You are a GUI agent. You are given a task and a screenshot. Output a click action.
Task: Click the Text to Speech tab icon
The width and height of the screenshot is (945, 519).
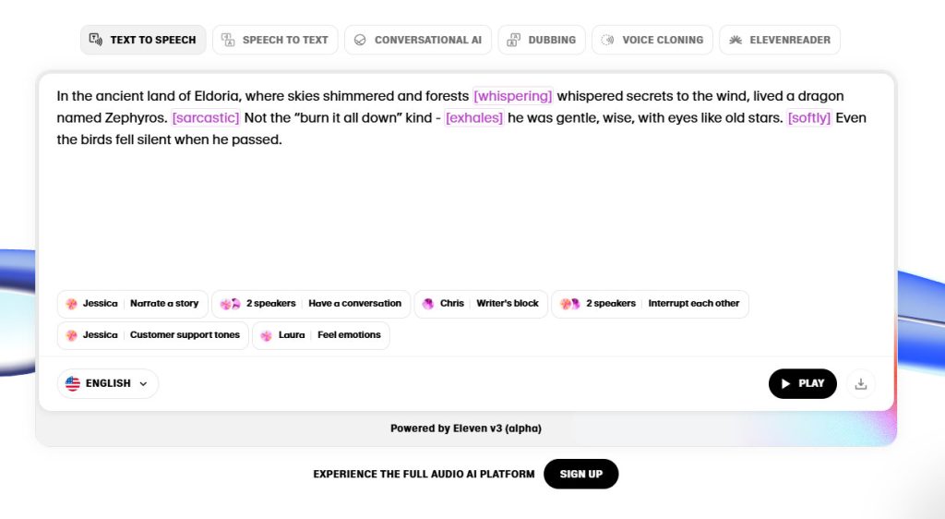[x=96, y=40]
